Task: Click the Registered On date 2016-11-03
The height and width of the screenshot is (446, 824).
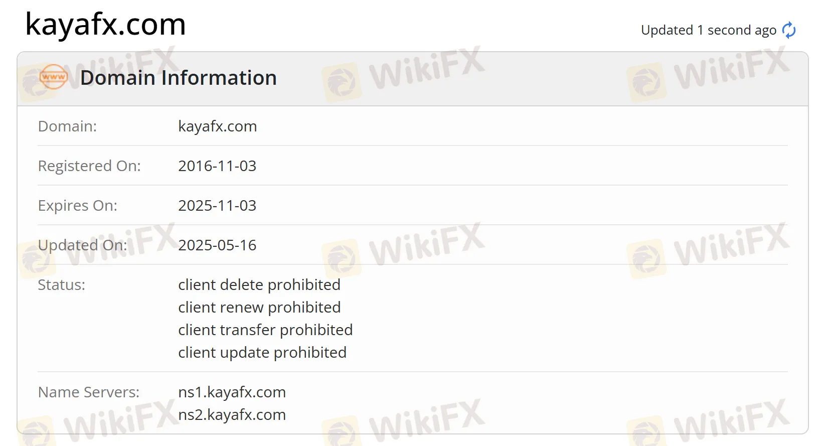Action: (x=217, y=166)
